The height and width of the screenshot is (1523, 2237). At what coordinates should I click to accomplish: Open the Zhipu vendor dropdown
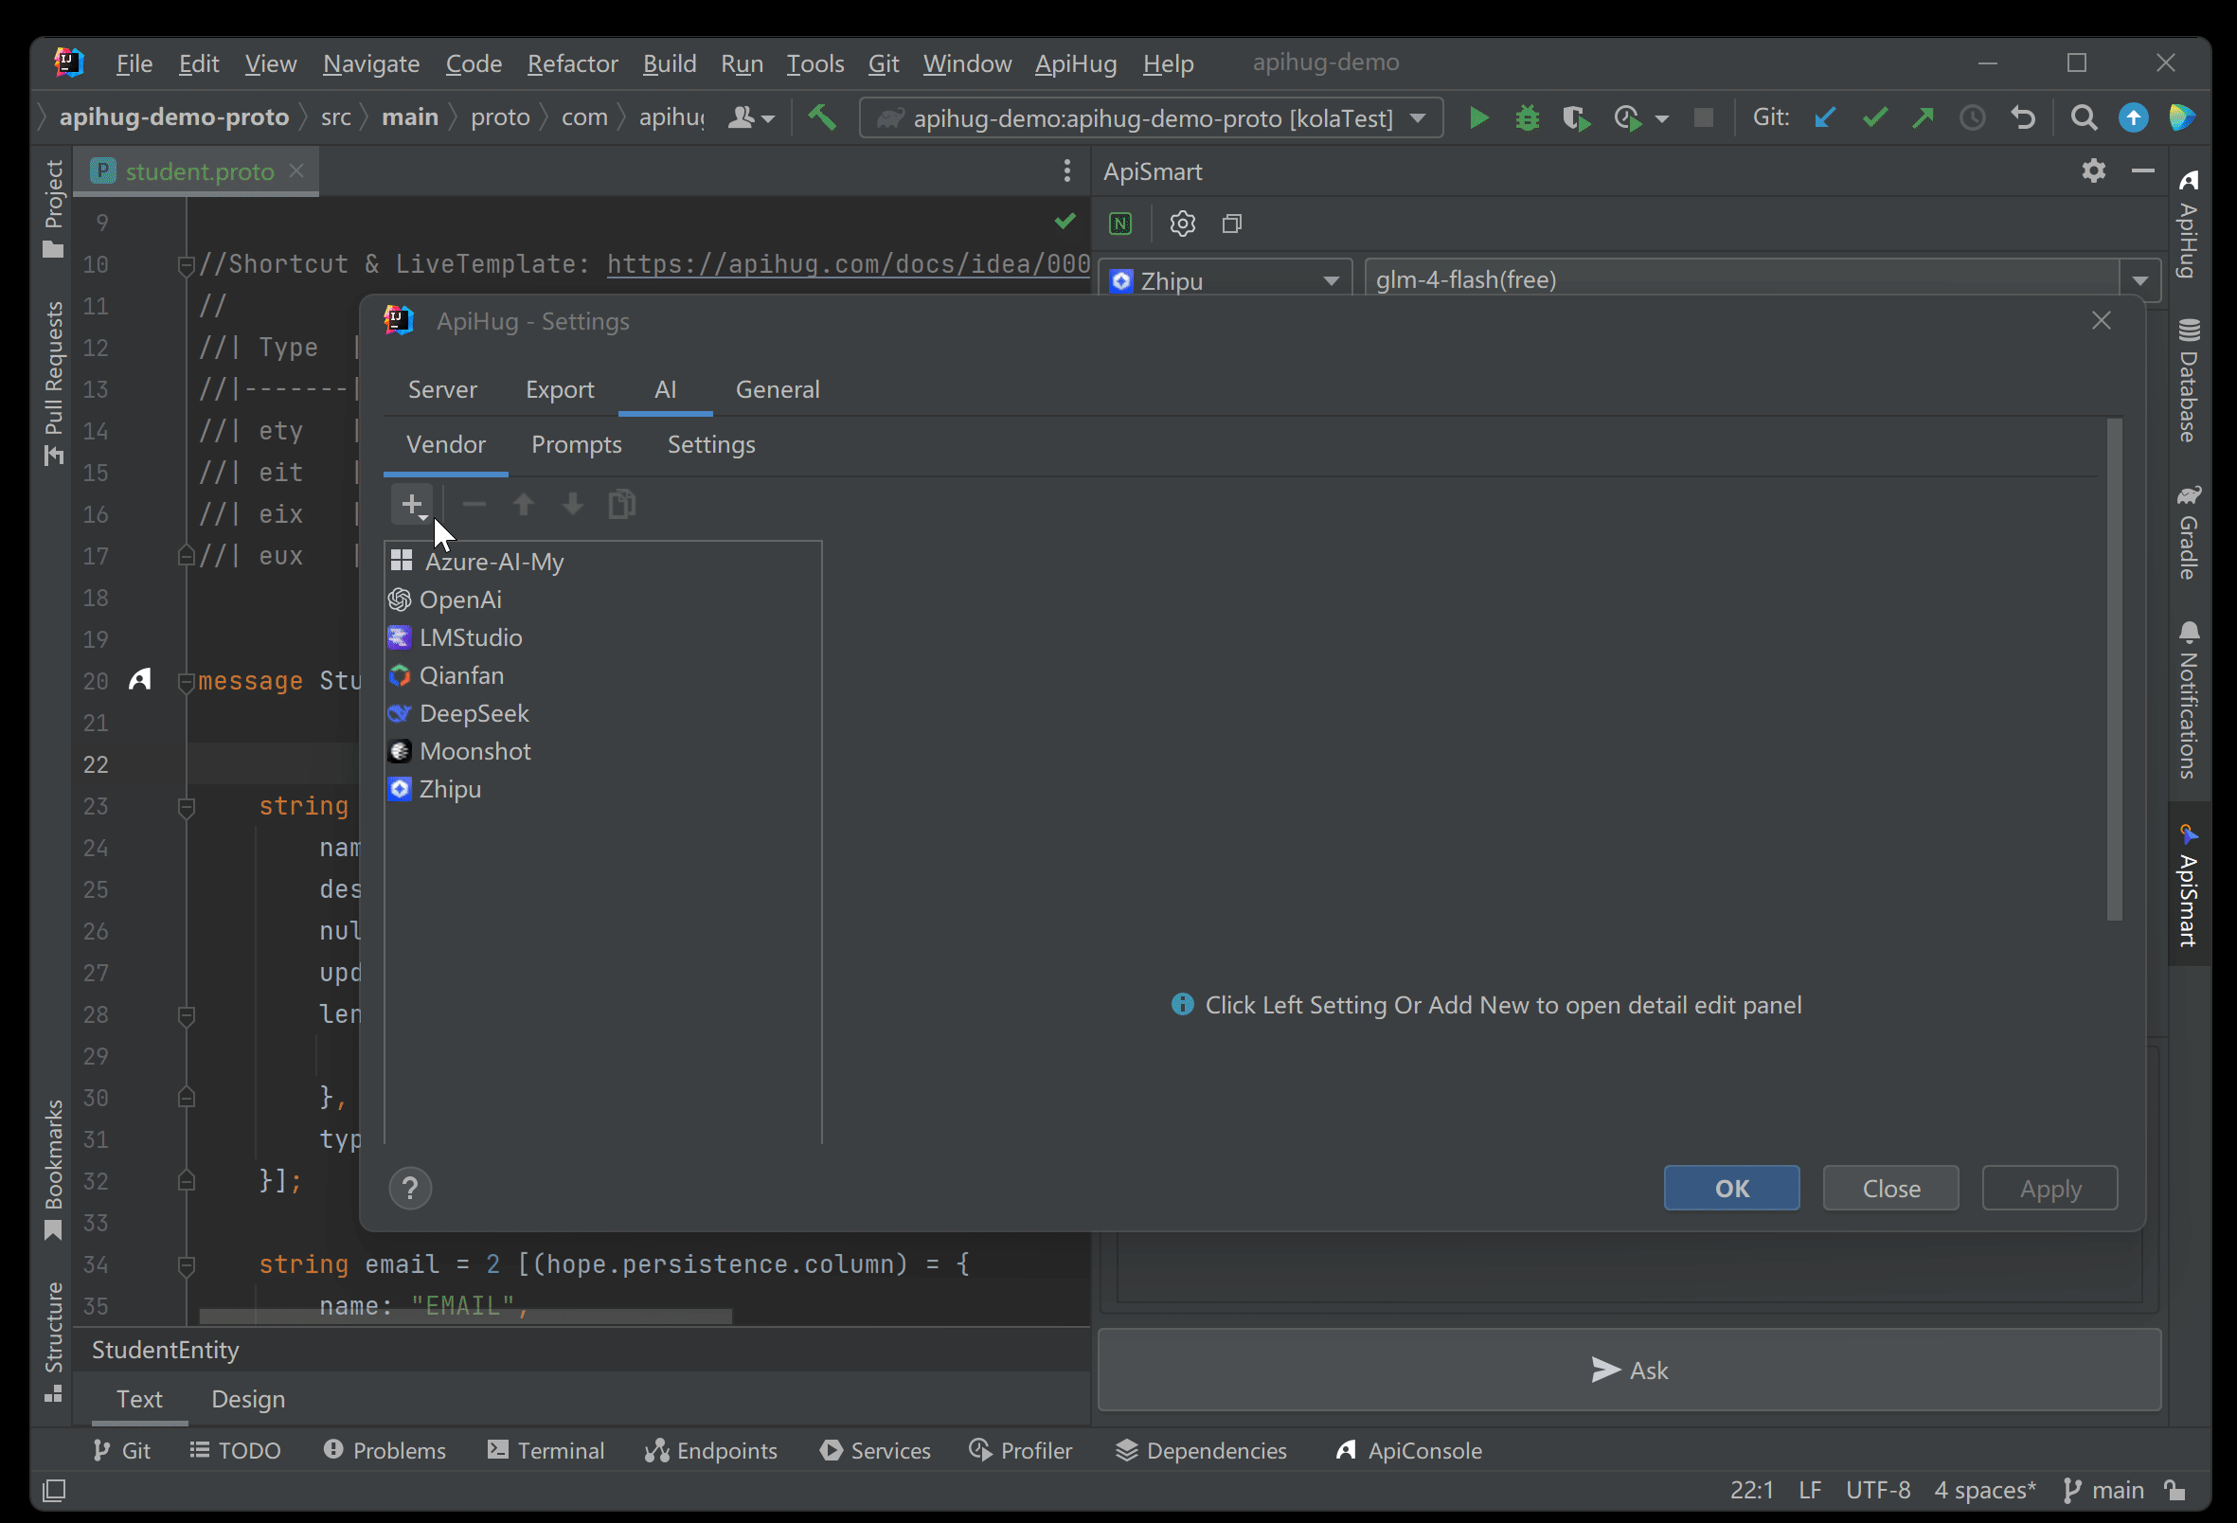click(1225, 280)
